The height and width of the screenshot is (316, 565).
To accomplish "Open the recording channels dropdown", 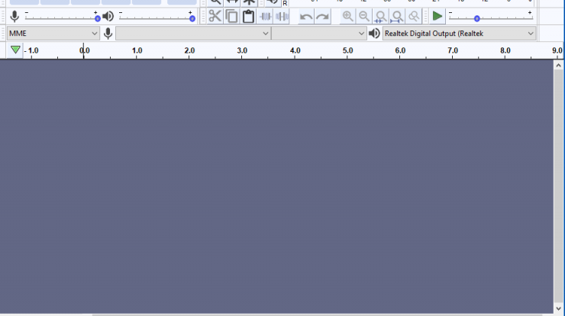I will point(319,34).
